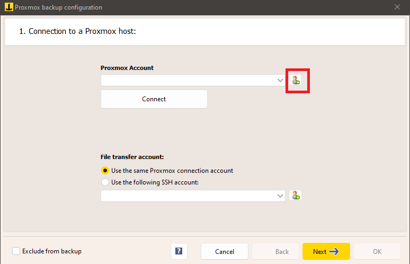This screenshot has width=410, height=264.
Task: Click the Iperius app icon in title bar
Action: pos(8,7)
